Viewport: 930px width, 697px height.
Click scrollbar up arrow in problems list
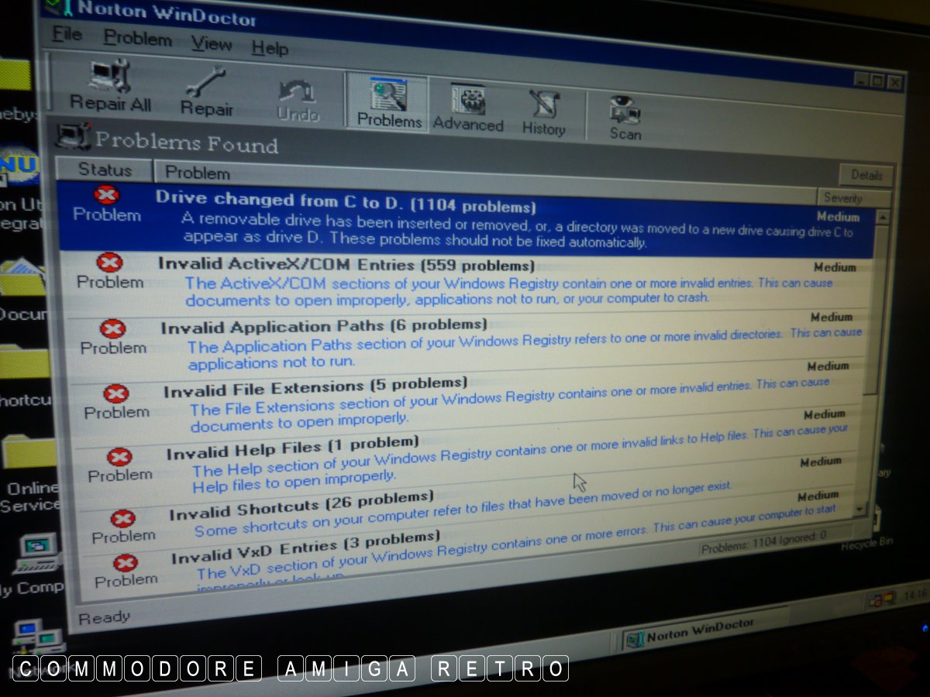point(881,218)
